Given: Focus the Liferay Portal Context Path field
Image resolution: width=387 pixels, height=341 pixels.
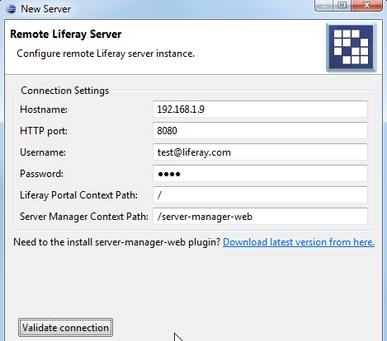Looking at the screenshot, I should 260,195.
